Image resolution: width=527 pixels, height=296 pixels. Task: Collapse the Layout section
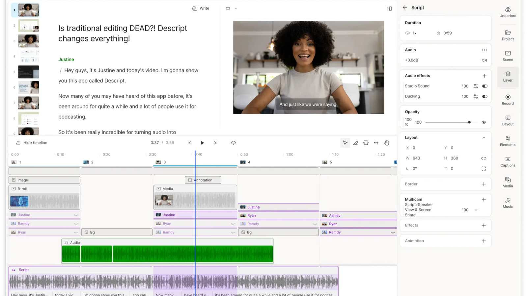(x=484, y=138)
